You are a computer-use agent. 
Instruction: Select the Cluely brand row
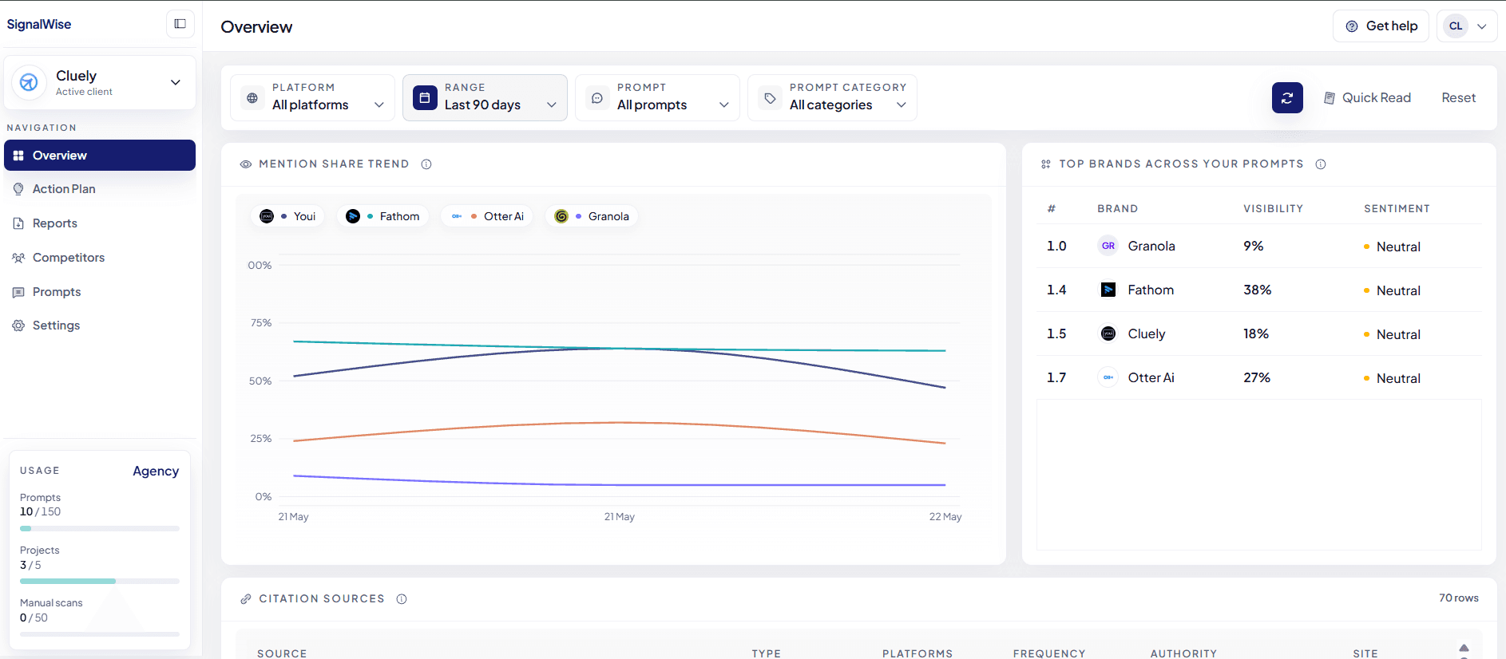tap(1258, 333)
